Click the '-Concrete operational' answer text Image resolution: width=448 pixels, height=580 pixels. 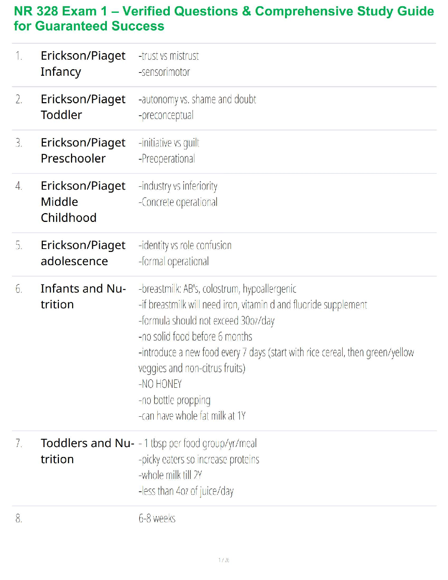(178, 202)
